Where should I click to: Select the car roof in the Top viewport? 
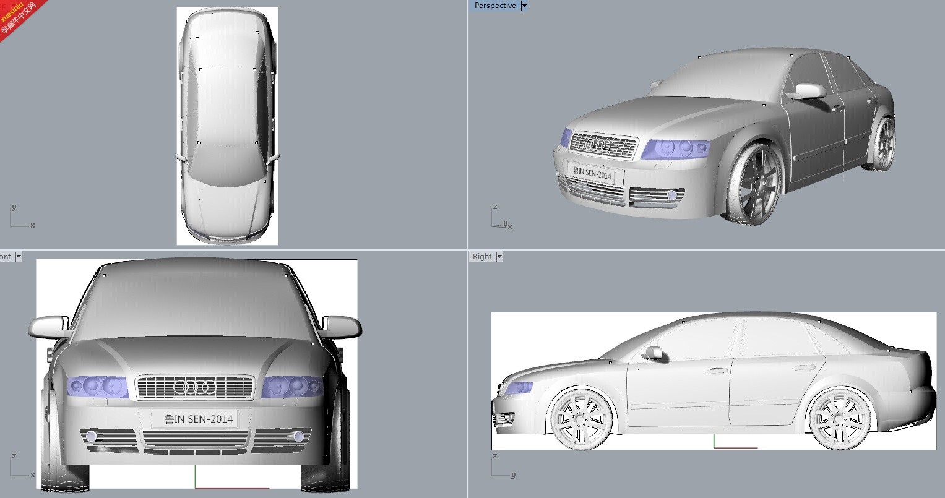[x=228, y=105]
